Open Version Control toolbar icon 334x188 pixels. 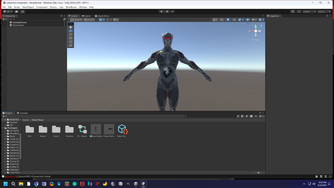23,12
